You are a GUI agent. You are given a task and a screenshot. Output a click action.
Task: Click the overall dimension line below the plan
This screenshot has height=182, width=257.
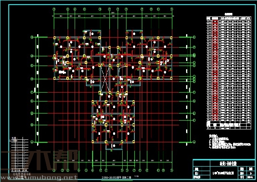(113, 163)
